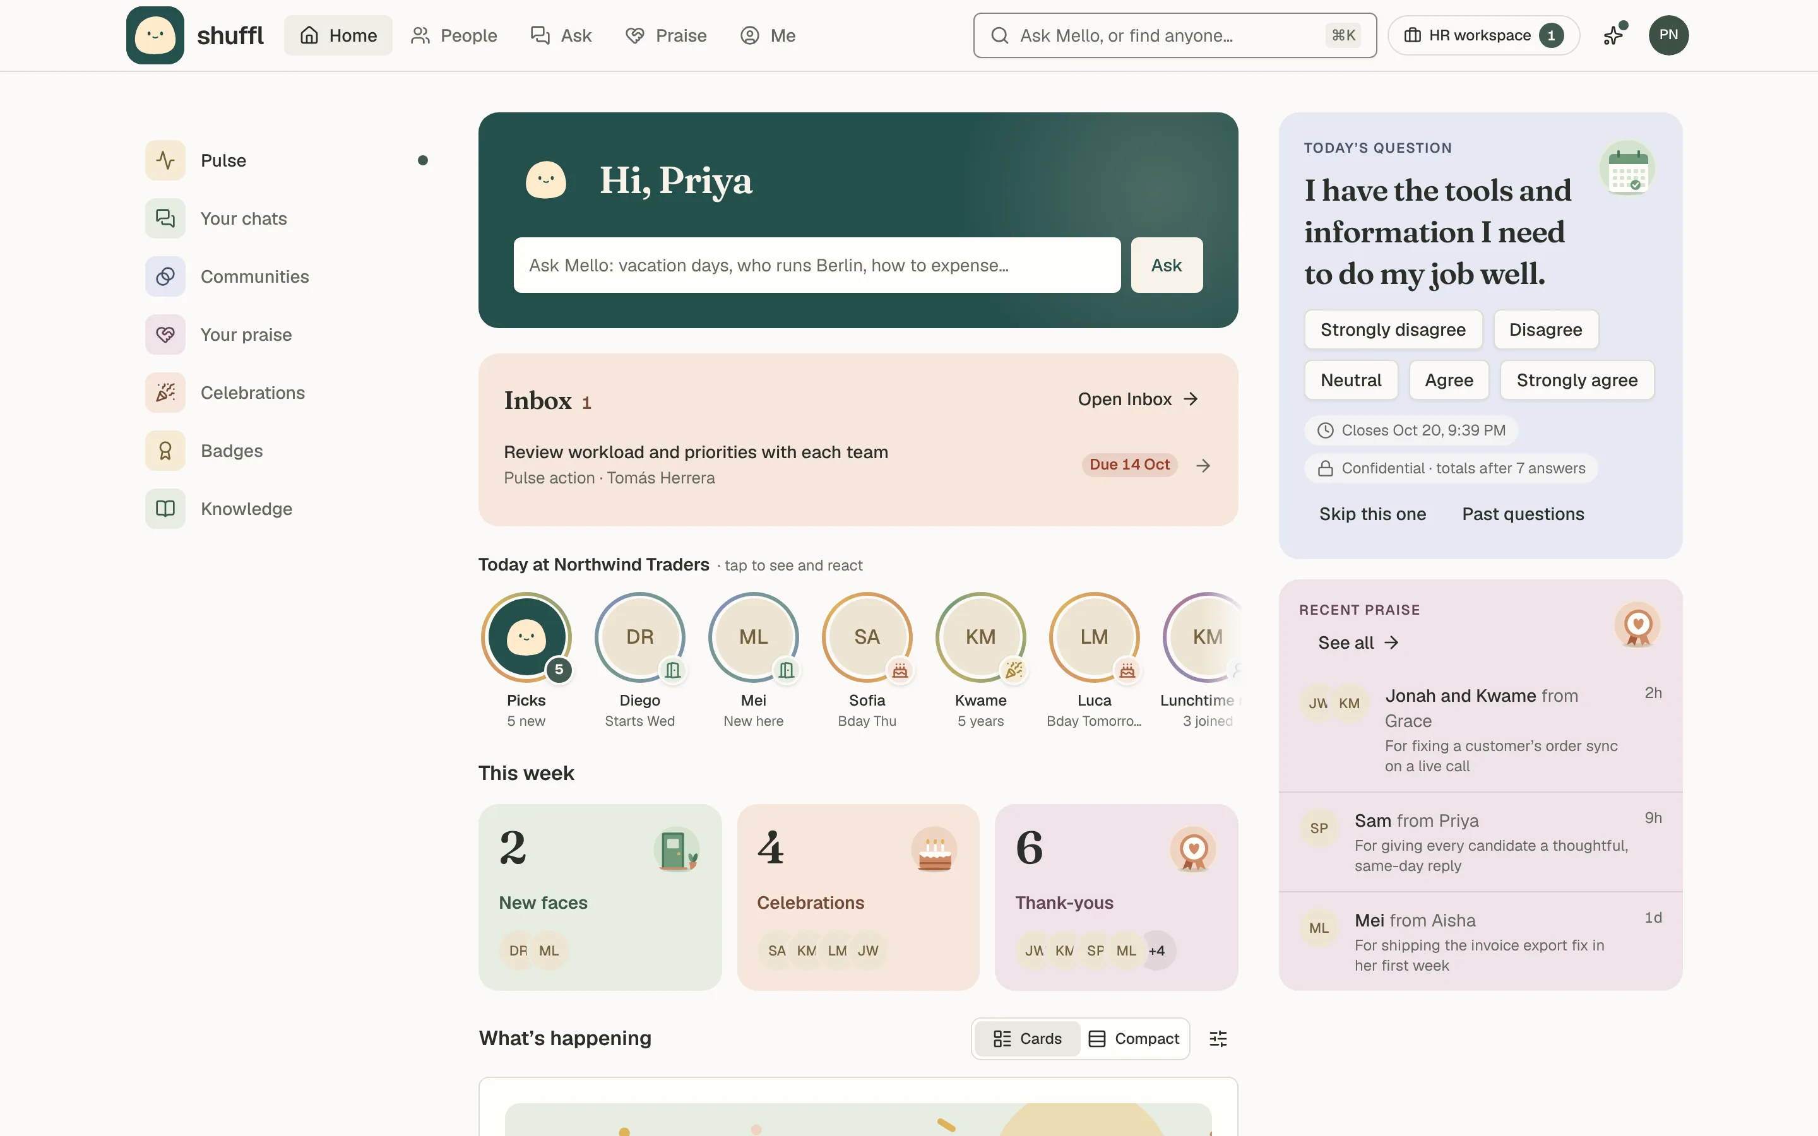Open Your praise sidebar item
Image resolution: width=1818 pixels, height=1136 pixels.
point(287,334)
